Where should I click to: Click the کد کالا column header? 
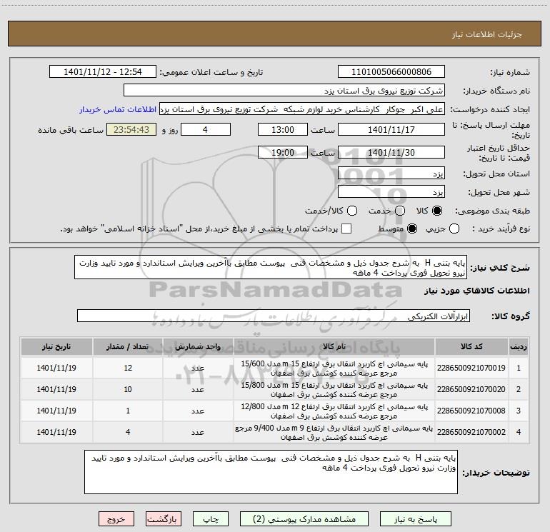pos(471,346)
